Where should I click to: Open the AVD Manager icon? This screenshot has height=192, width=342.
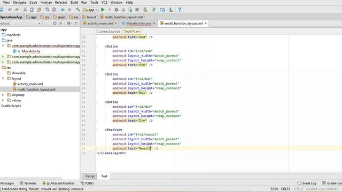[x=145, y=10]
